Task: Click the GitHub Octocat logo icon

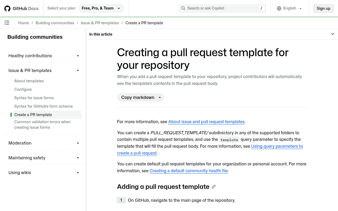Action: pyautogui.click(x=7, y=8)
